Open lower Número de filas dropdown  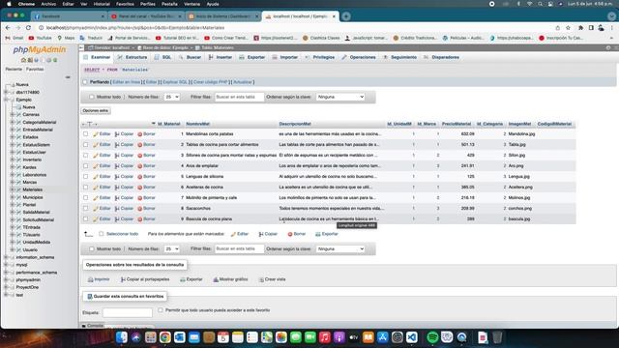coord(172,249)
